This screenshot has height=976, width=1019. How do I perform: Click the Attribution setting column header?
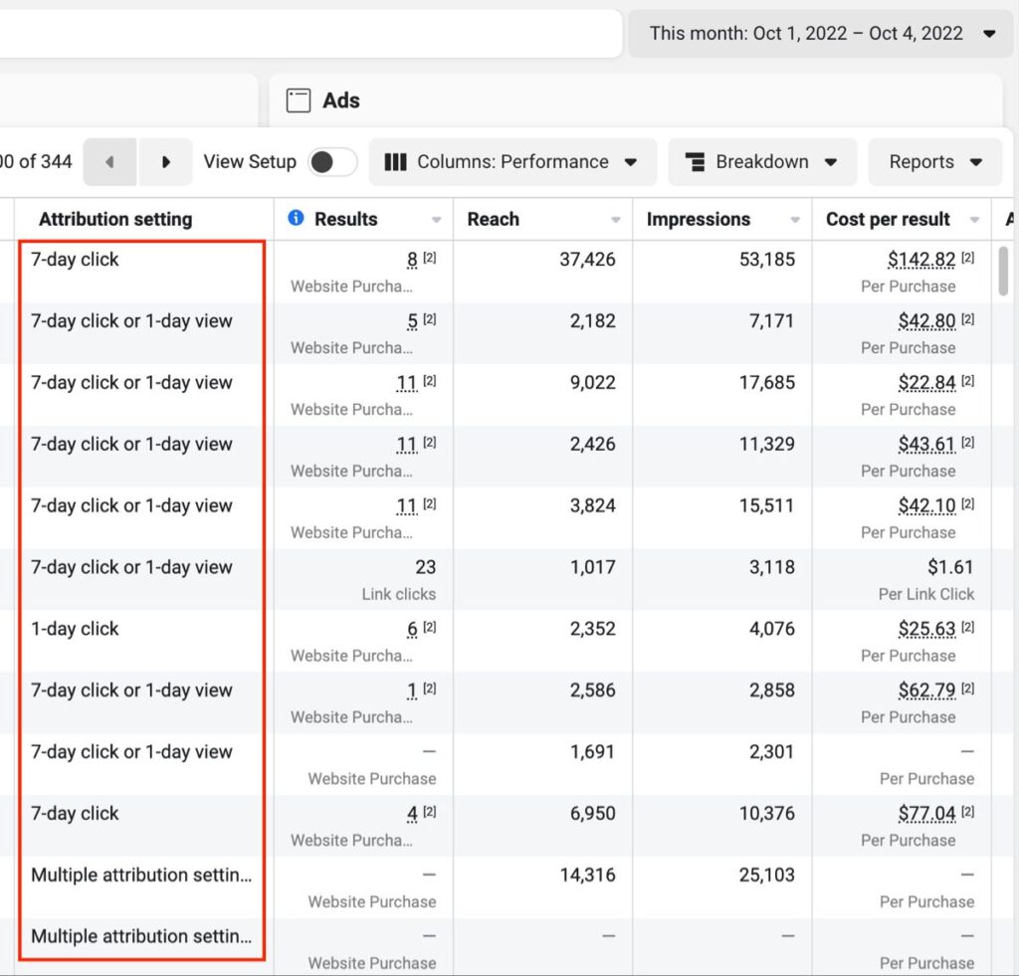point(115,219)
